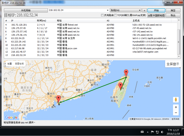The width and height of the screenshot is (184, 136).
Task: Open Action Center flag icon in tray
Action: (152, 132)
